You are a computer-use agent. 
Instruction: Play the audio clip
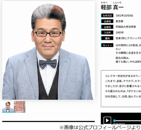tap(107, 120)
